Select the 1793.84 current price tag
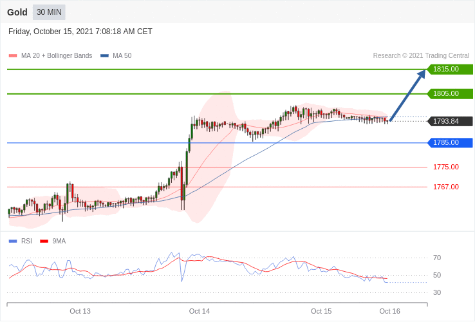Screen dimensions: 475x322 click(450, 121)
